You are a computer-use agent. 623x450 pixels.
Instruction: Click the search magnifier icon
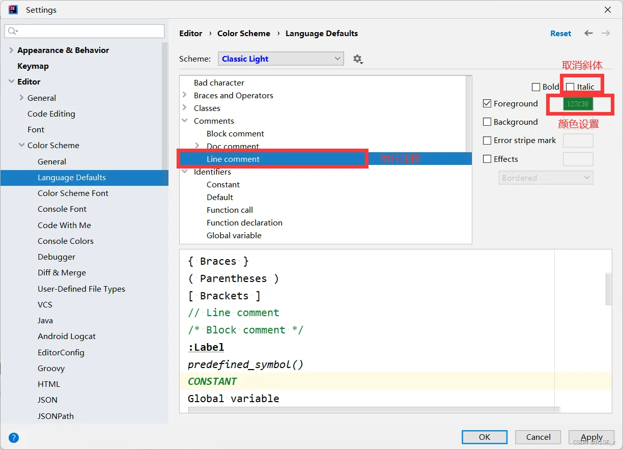coord(12,31)
